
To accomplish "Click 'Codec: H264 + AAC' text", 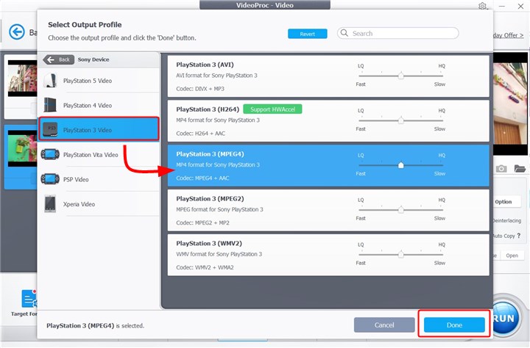I will tap(200, 134).
